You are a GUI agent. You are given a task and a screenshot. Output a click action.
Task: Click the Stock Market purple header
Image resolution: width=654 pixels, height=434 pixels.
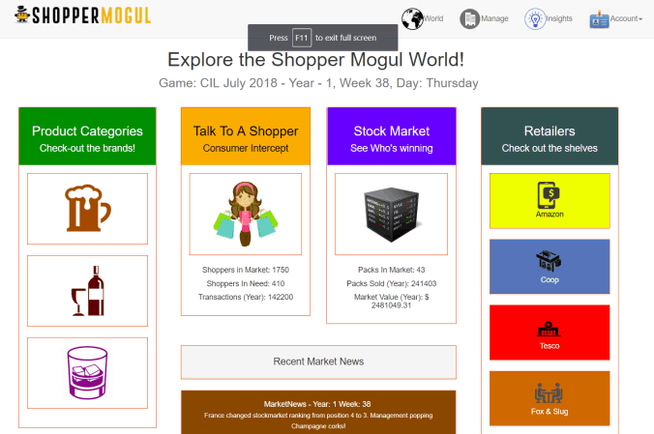(x=391, y=136)
